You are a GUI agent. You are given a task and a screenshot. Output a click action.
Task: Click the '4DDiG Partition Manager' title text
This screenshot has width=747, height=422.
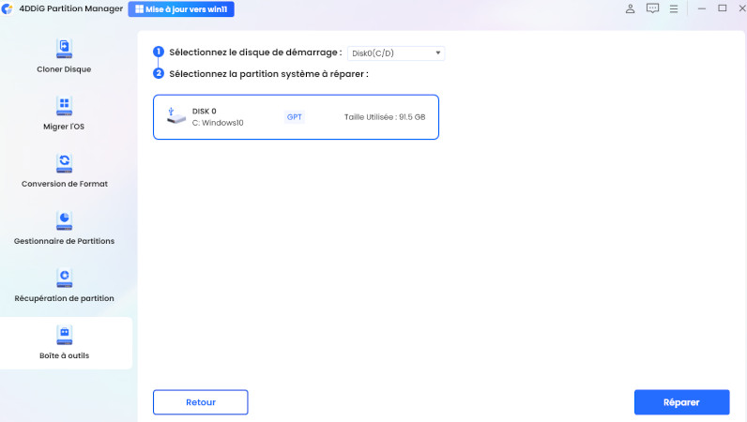coord(71,8)
